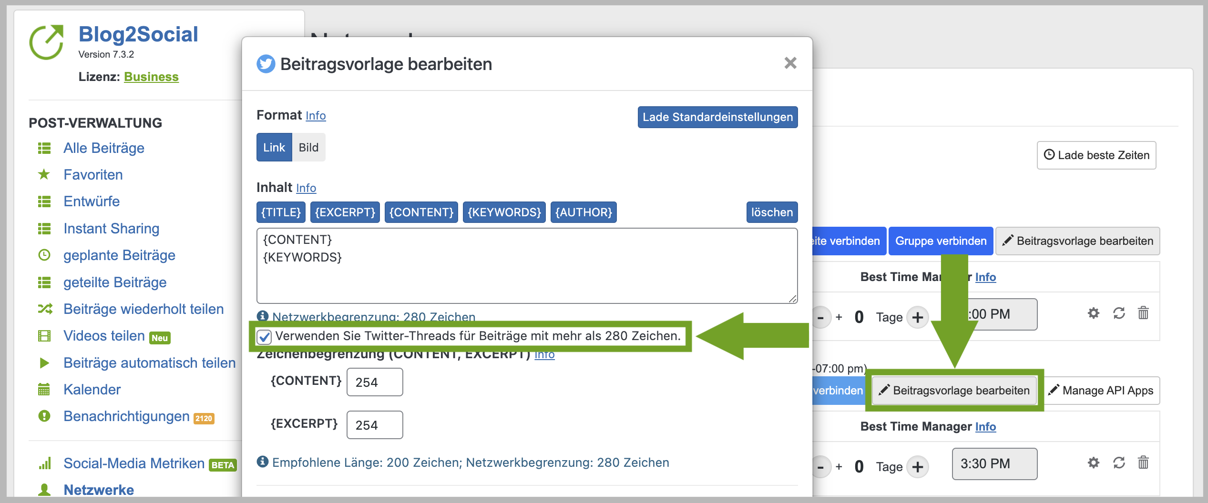Click the 3:30 PM time field
The height and width of the screenshot is (503, 1208).
[994, 463]
